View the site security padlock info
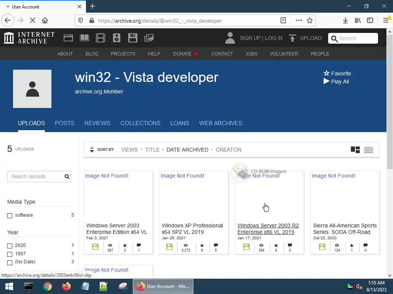Screen dimensions: 393x294 tap(92, 21)
